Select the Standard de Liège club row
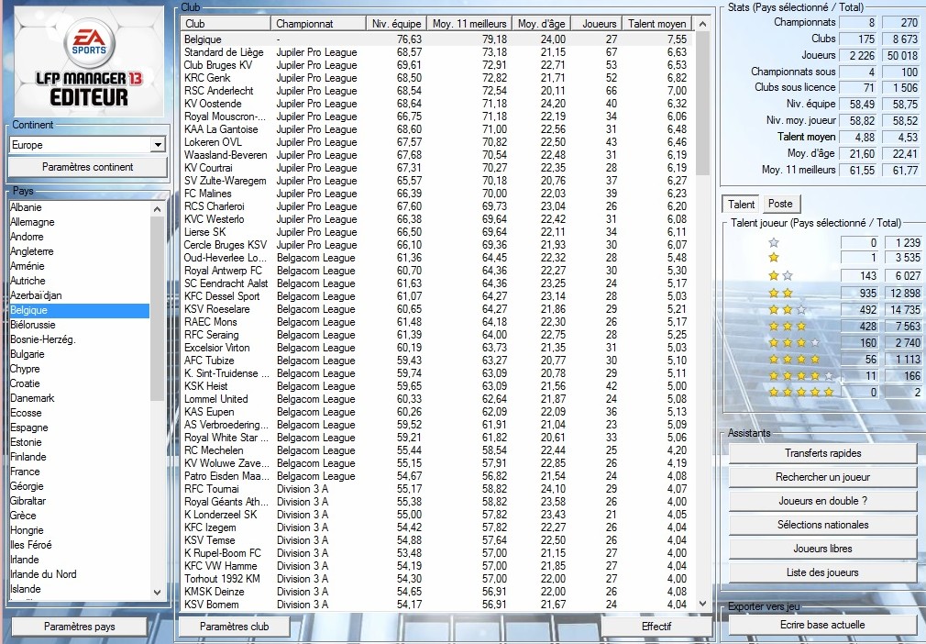Viewport: 926px width, 644px height. (x=437, y=52)
